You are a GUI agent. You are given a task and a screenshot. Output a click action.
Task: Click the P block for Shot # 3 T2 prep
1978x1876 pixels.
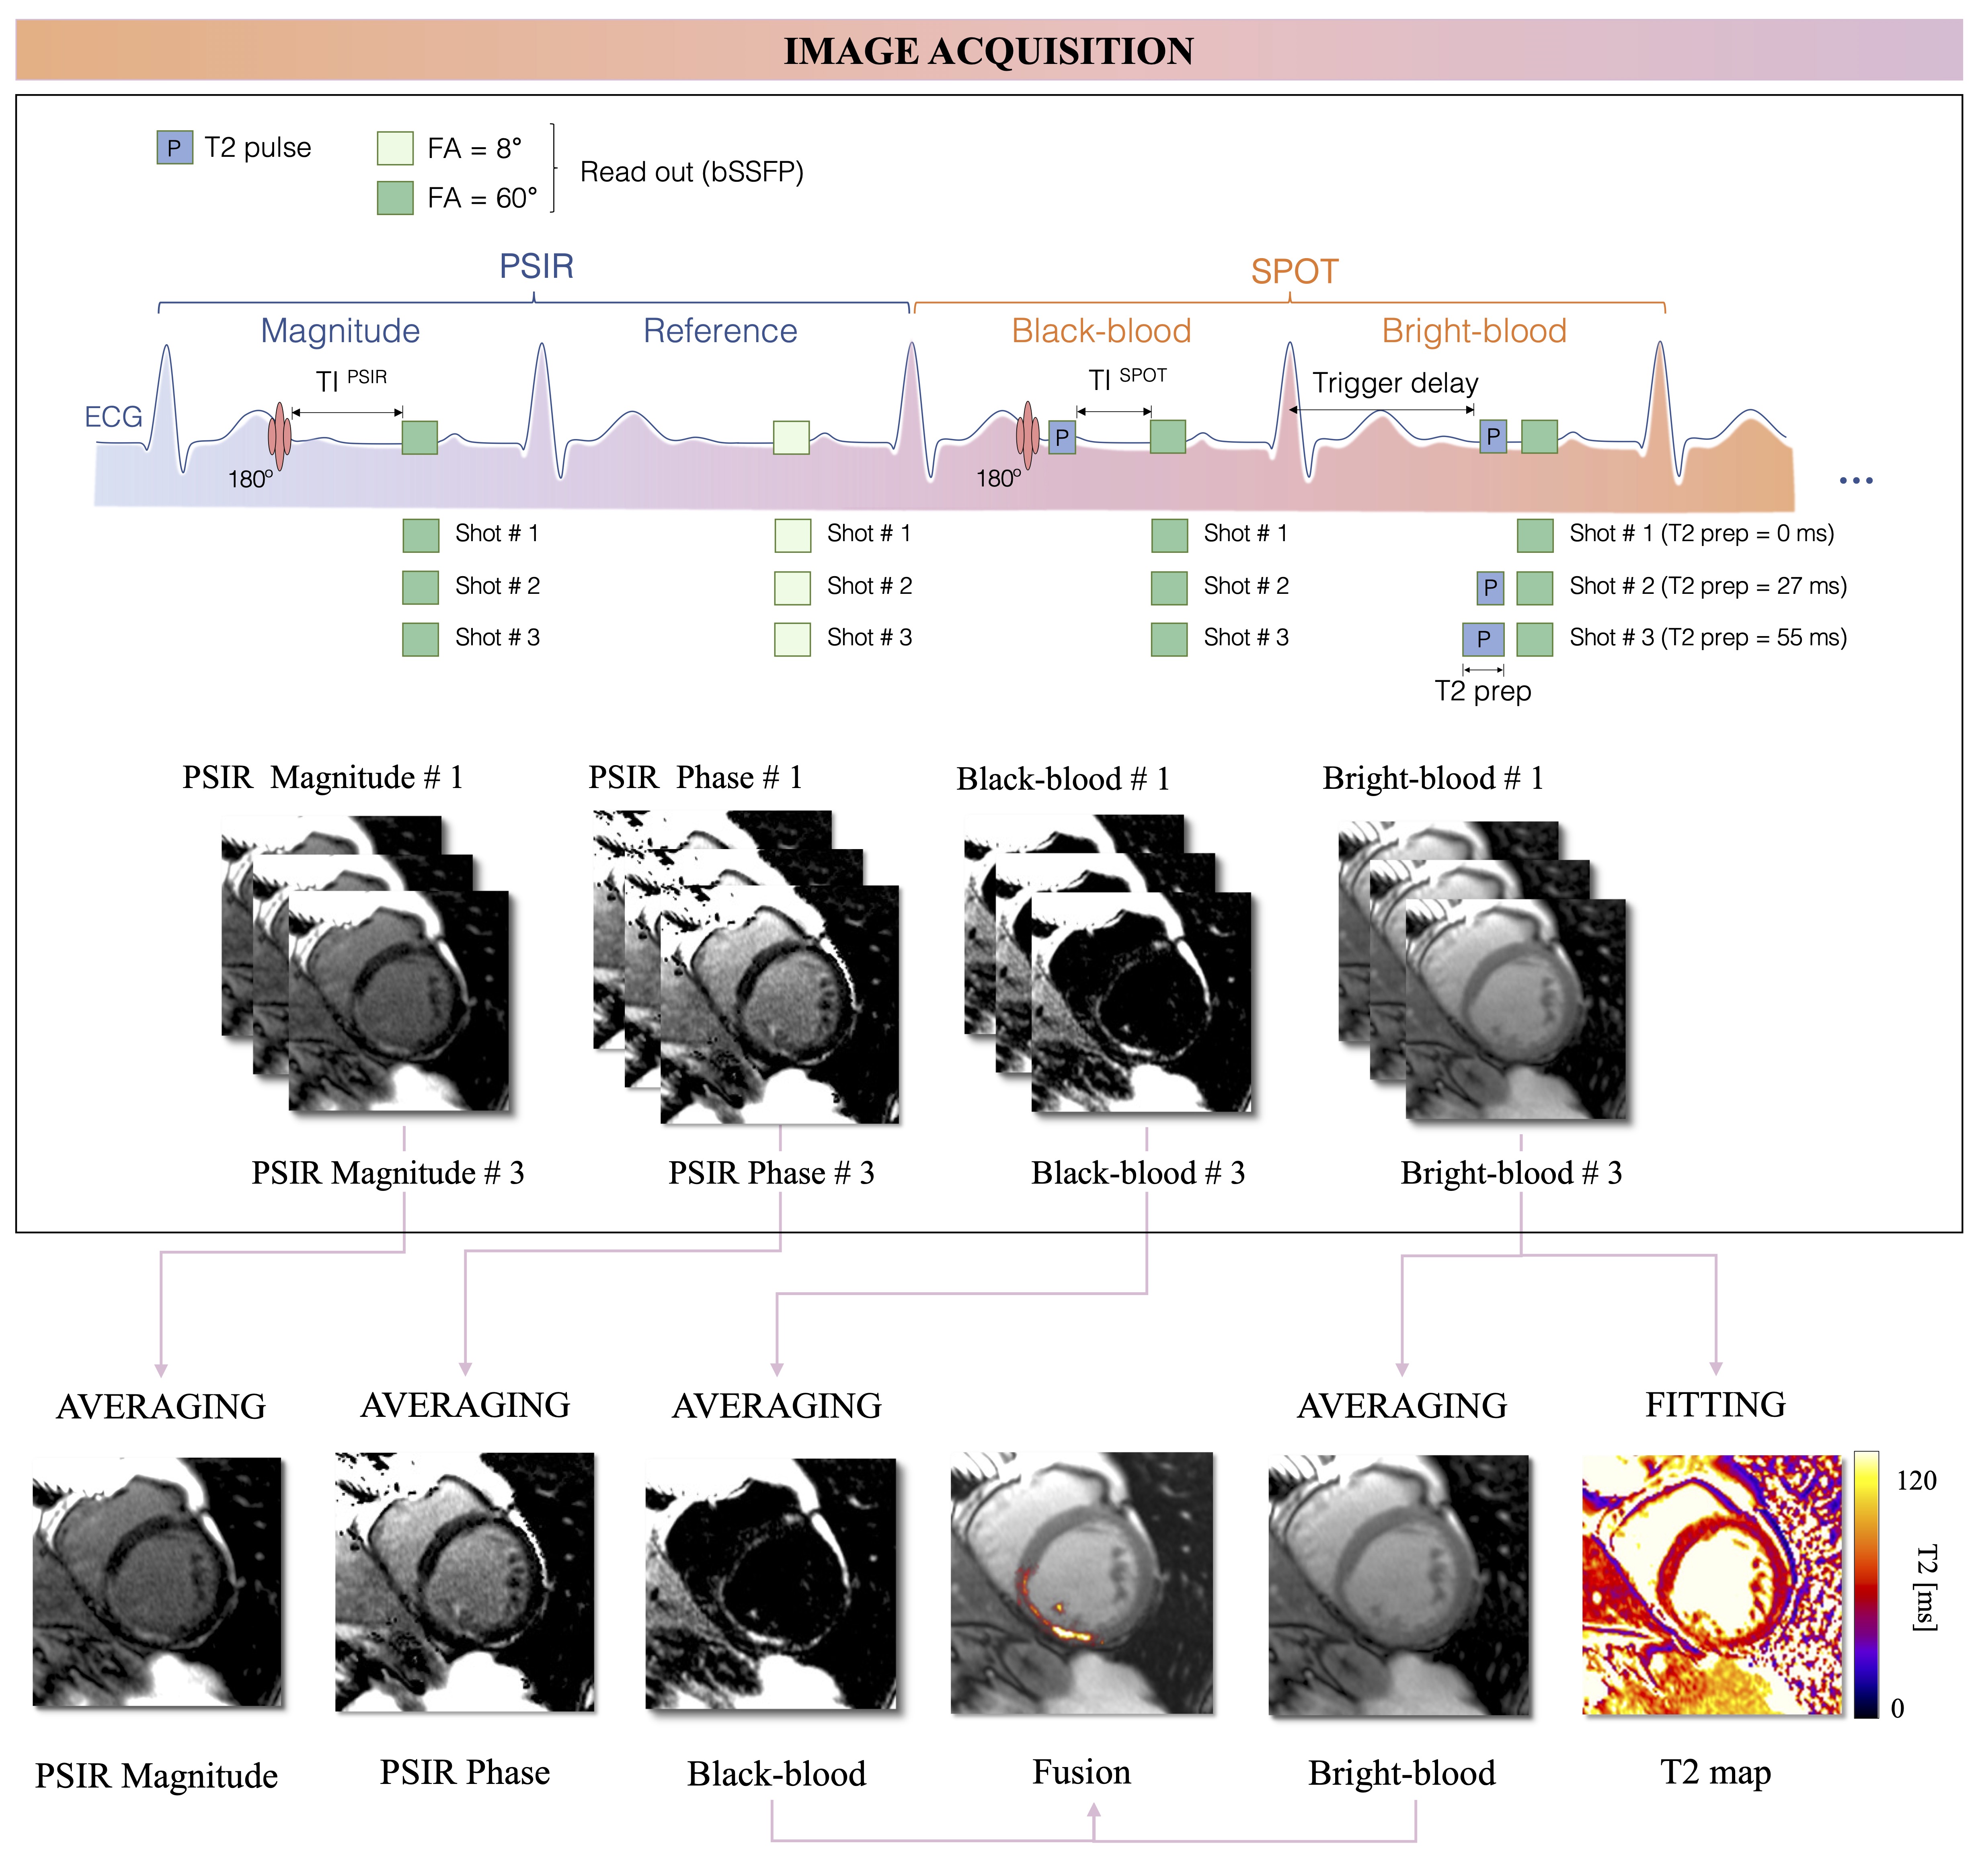1483,638
